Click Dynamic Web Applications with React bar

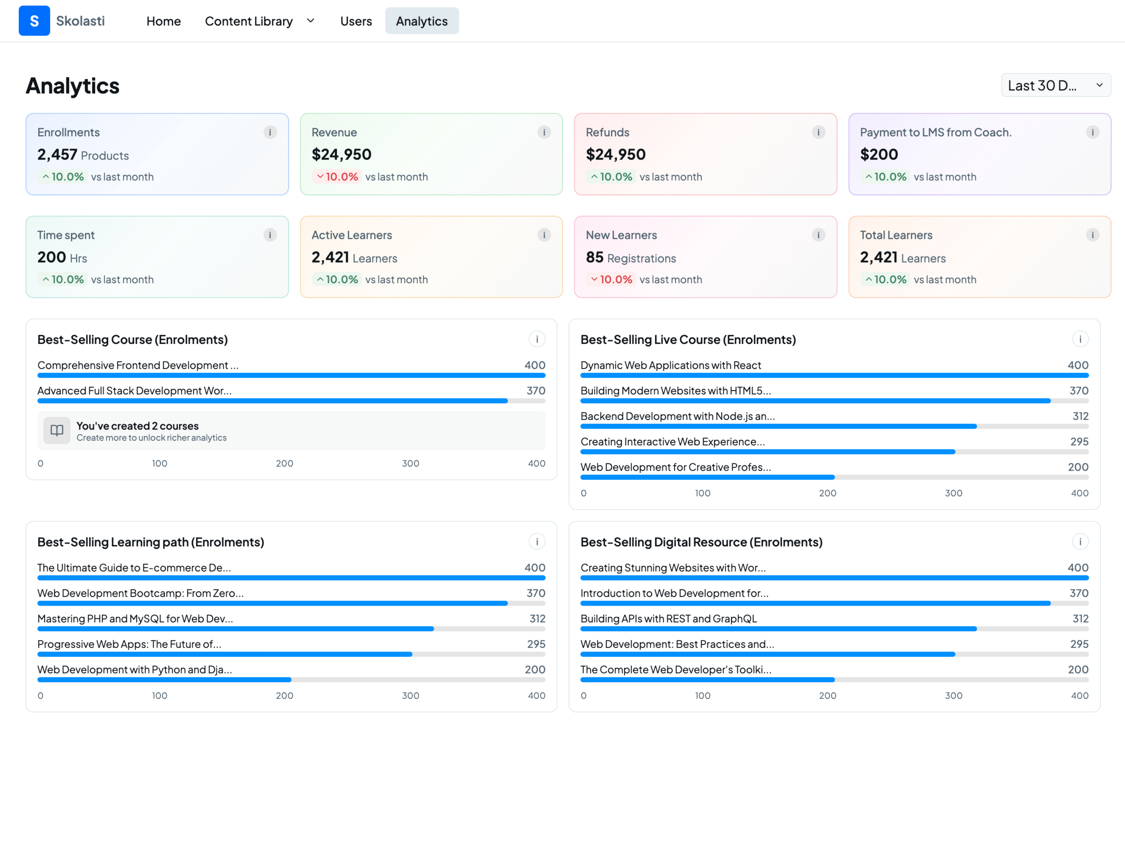834,375
